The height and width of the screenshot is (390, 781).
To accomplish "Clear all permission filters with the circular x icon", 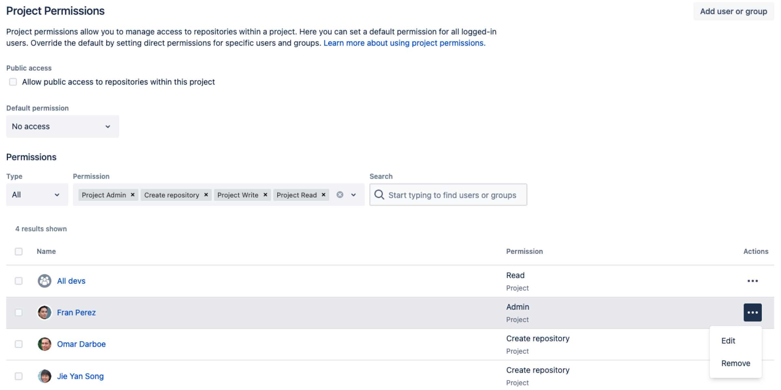I will [x=340, y=195].
